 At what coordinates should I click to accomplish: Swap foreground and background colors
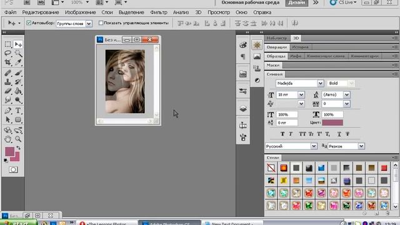(x=19, y=148)
